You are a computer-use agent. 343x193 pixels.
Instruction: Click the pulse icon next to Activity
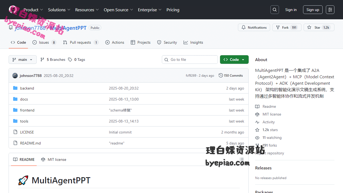pyautogui.click(x=257, y=122)
